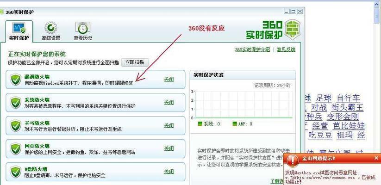
Task: Turn off 木马防火墙 via its 关闭 link
Action: (x=169, y=125)
